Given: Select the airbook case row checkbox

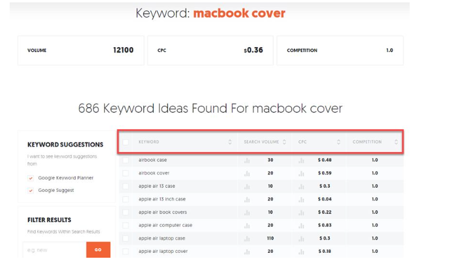Looking at the screenshot, I should click(126, 160).
